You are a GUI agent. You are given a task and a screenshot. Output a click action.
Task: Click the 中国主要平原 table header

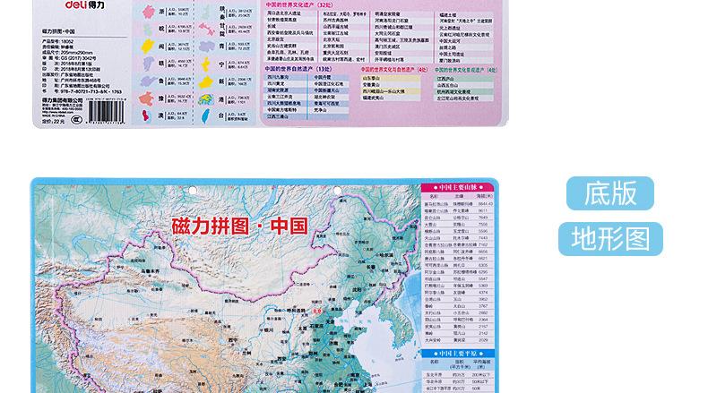pos(456,351)
